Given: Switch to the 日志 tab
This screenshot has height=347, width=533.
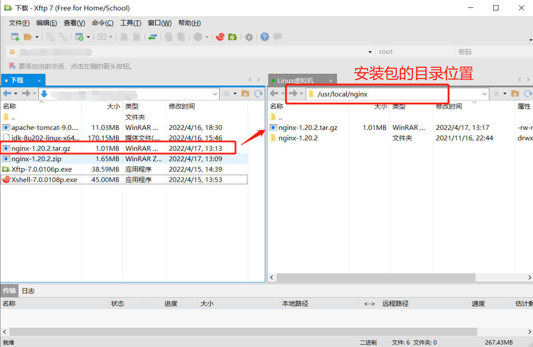Looking at the screenshot, I should coord(28,291).
